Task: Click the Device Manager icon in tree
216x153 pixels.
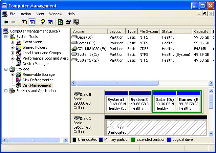Action: click(19, 64)
